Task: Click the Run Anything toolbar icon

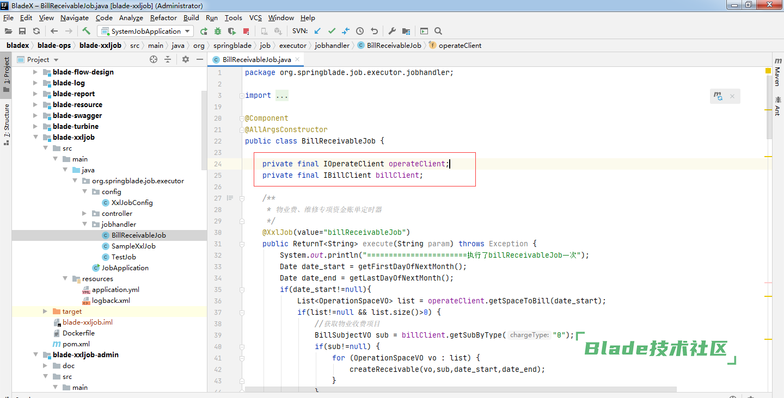Action: coord(424,31)
